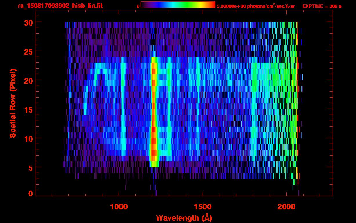This screenshot has height=223, width=356.
Task: Click the Spatial Row (Pixel) axis label
Action: pyautogui.click(x=13, y=103)
